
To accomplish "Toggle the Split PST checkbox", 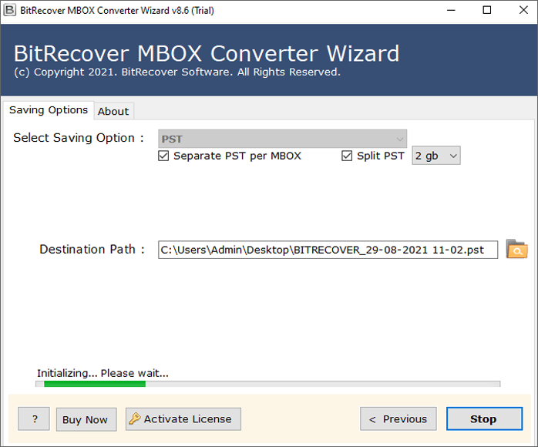I will pos(347,156).
